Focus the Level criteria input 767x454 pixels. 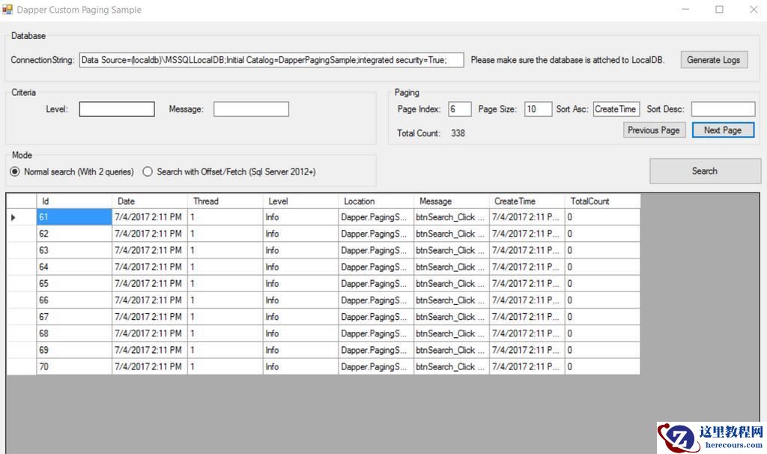117,109
